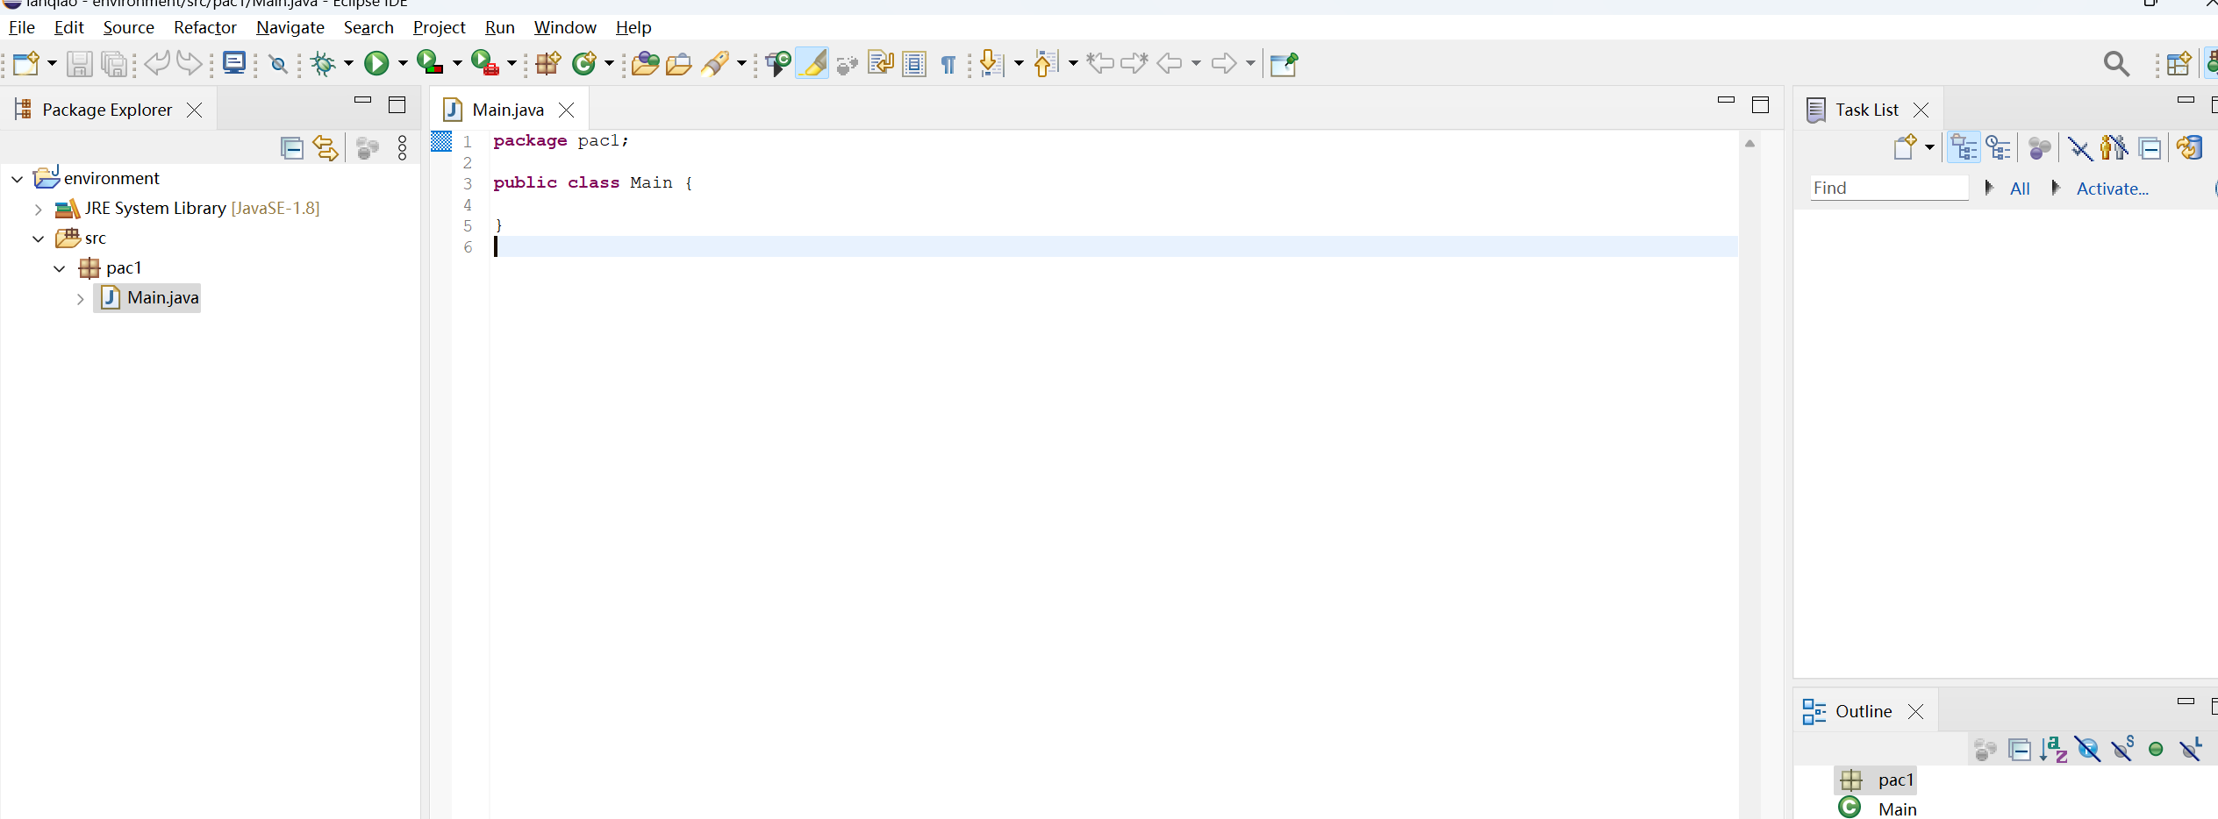This screenshot has height=819, width=2218.
Task: Toggle Hide Completed Tasks
Action: (2079, 148)
